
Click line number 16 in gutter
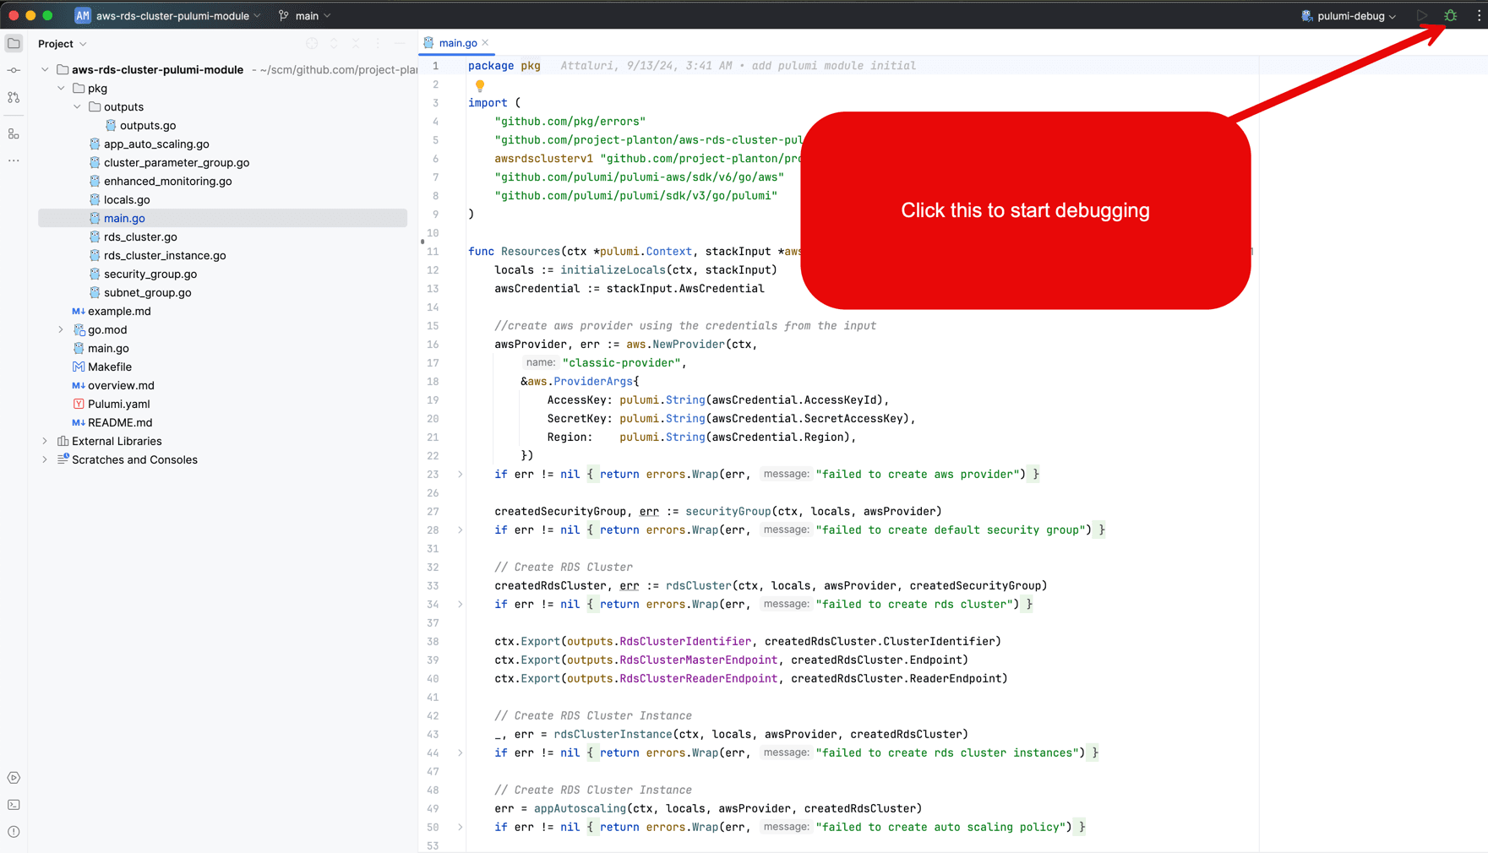433,345
